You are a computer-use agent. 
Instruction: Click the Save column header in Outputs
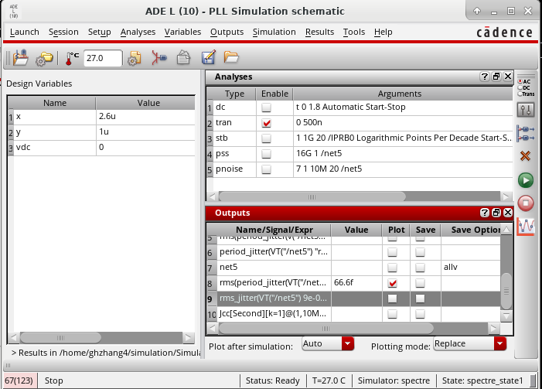pos(425,230)
